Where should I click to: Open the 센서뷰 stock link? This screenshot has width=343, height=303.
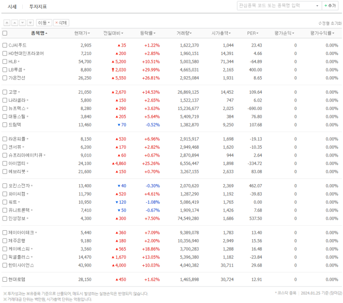15,147
